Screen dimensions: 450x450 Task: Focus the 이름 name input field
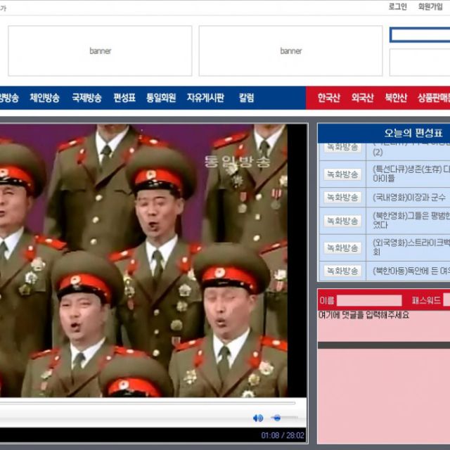(x=368, y=300)
